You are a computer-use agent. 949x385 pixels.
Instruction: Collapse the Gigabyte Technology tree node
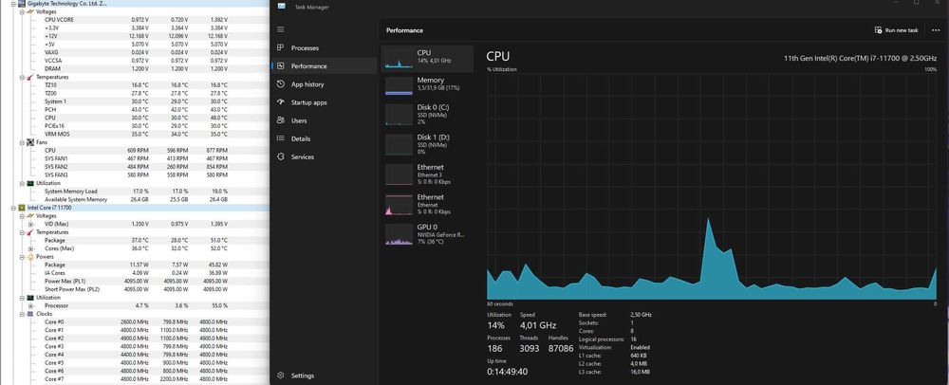[x=13, y=4]
